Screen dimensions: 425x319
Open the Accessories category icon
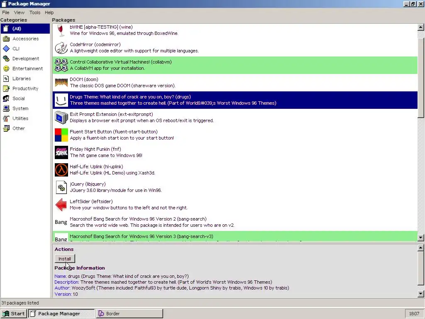[6, 39]
